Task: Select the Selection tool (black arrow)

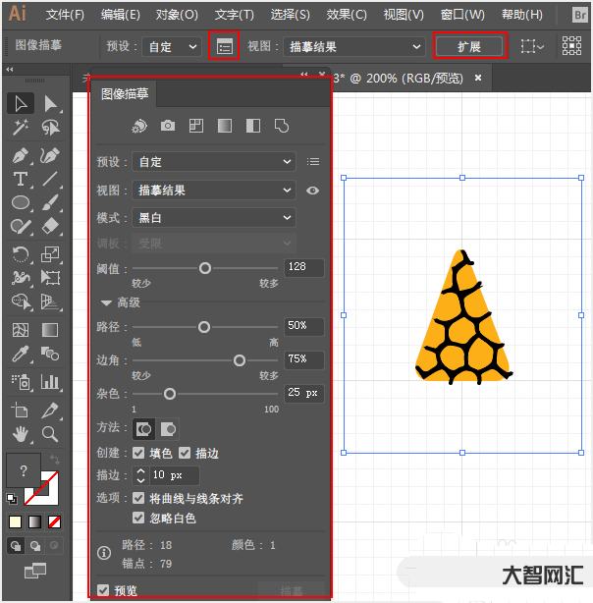Action: tap(21, 103)
